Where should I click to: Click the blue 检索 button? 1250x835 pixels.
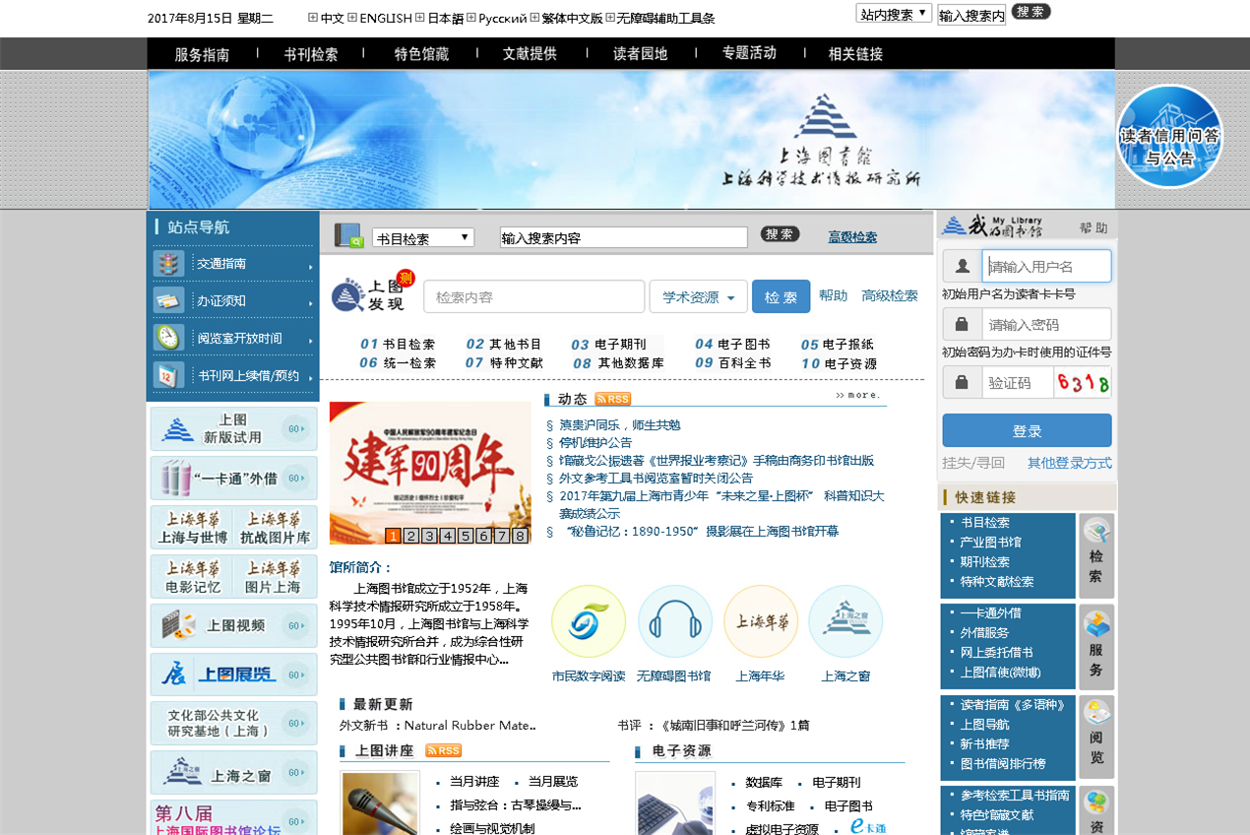tap(781, 296)
